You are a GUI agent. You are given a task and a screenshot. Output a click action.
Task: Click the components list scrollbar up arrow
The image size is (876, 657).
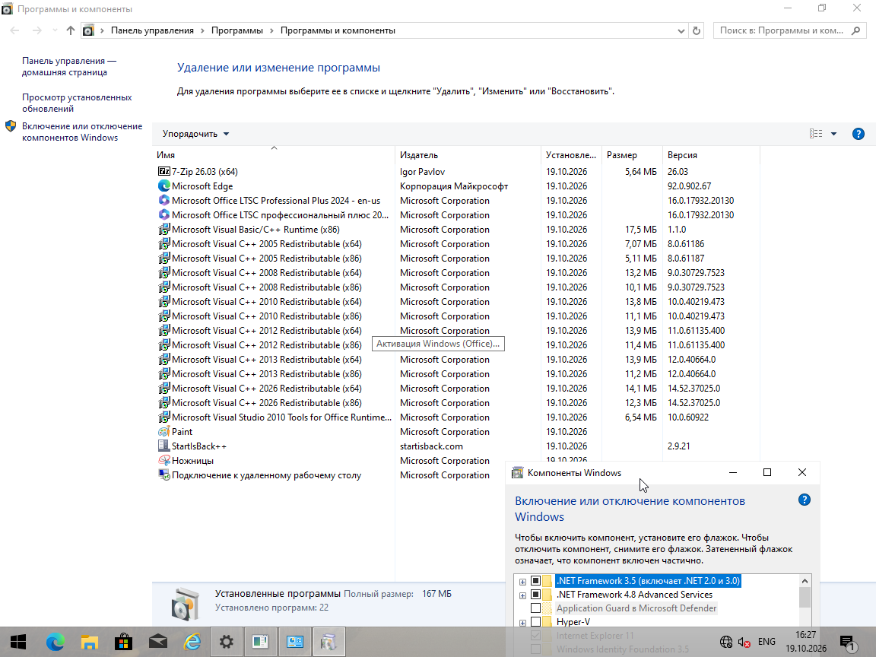tap(805, 580)
